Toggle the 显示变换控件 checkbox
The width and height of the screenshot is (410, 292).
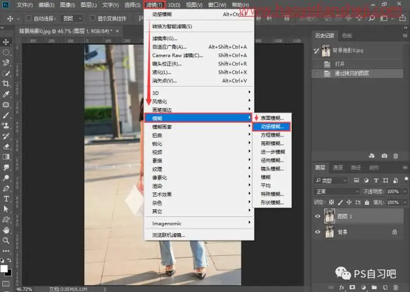[x=92, y=18]
